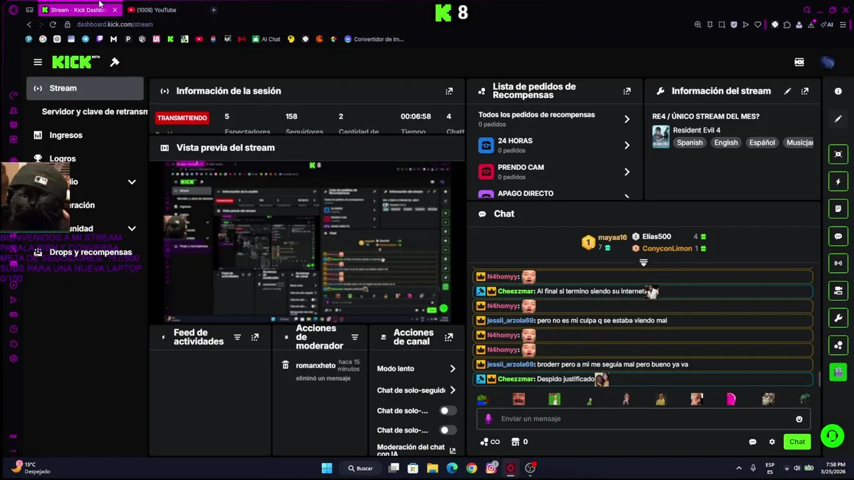This screenshot has width=854, height=480.
Task: Open the filter in Feed de actividades
Action: [237, 337]
